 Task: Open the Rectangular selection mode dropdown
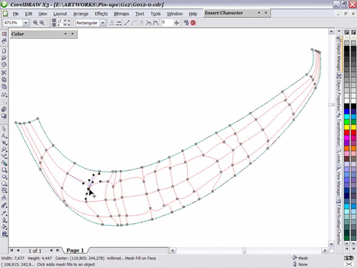(x=103, y=23)
